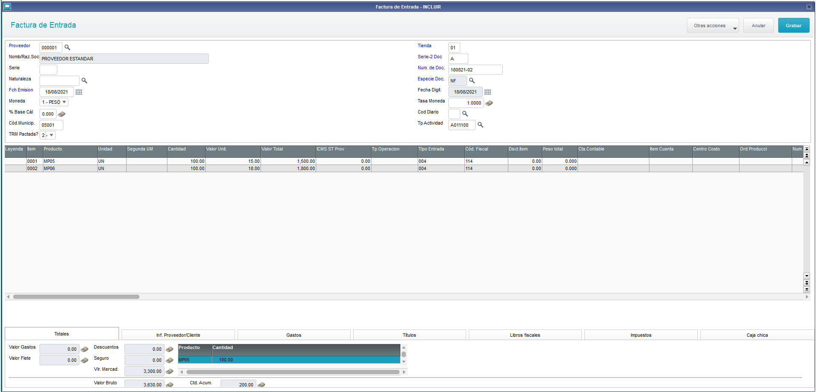
Task: Open the Seguro calculator icon
Action: pyautogui.click(x=170, y=360)
